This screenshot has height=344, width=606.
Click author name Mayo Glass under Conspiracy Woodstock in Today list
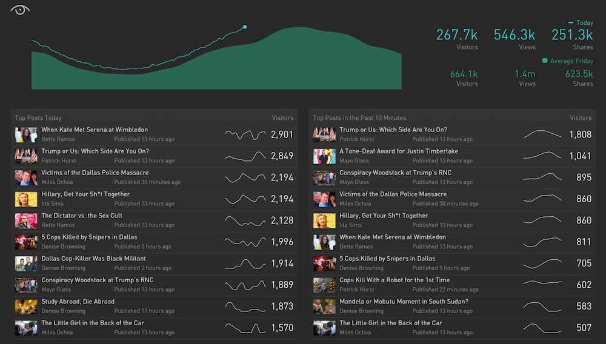56,289
